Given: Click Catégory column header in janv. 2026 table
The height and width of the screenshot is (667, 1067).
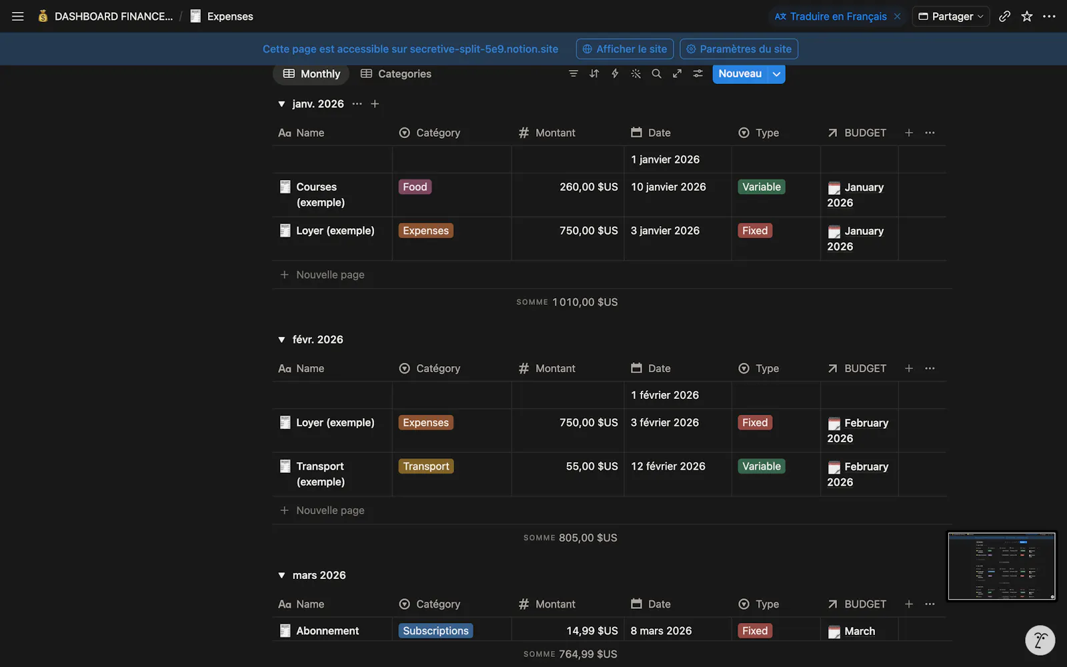Looking at the screenshot, I should click(x=451, y=133).
